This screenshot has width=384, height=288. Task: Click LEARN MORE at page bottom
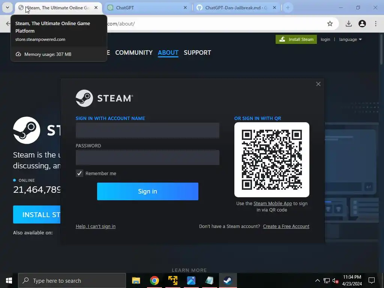tap(189, 270)
